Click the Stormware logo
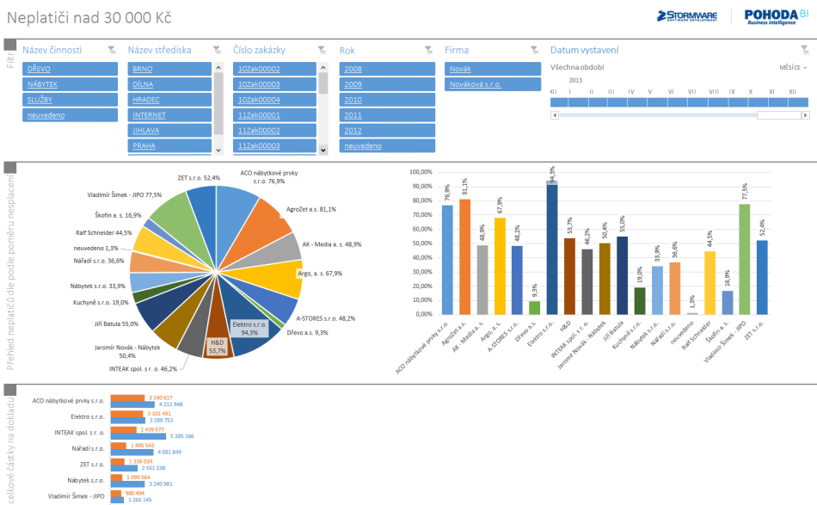The image size is (817, 505). click(x=687, y=16)
